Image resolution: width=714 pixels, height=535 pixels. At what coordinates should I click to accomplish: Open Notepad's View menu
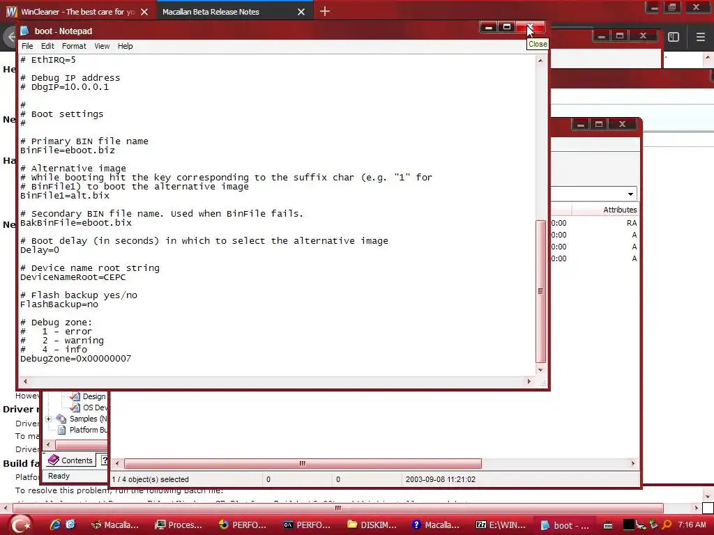102,46
